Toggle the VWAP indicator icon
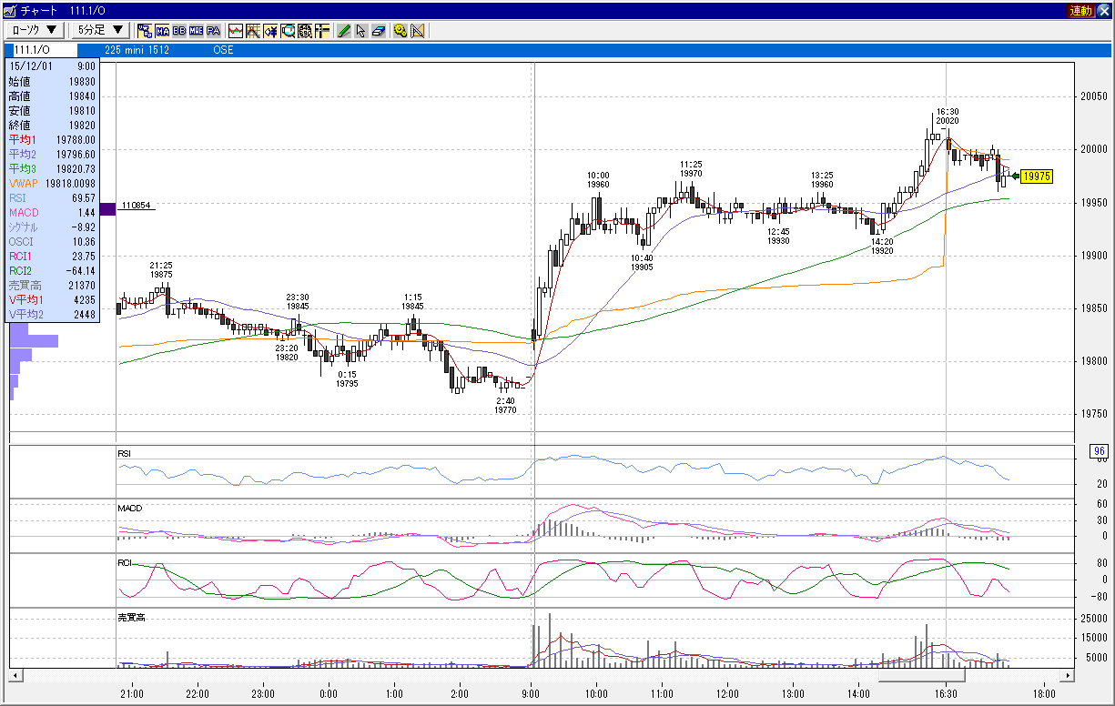The width and height of the screenshot is (1115, 706). click(x=145, y=30)
